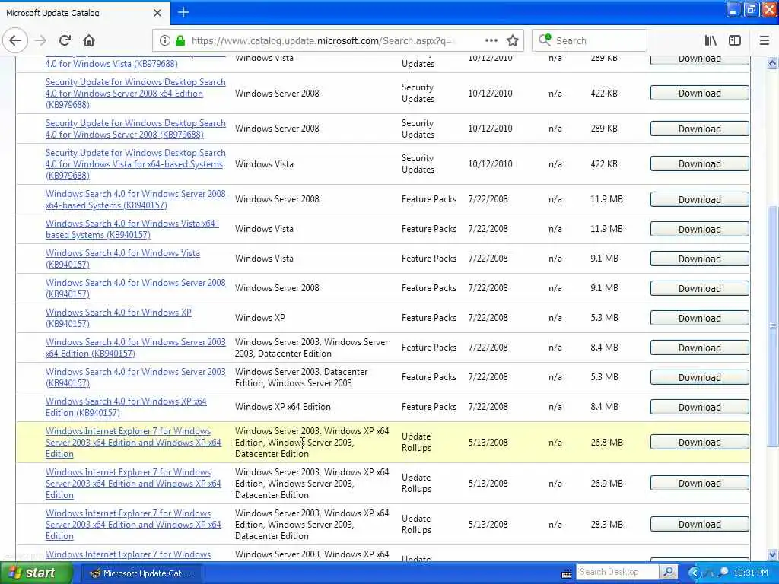779x584 pixels.
Task: Close the Microsoft Update Catalog tab
Action: pyautogui.click(x=157, y=13)
